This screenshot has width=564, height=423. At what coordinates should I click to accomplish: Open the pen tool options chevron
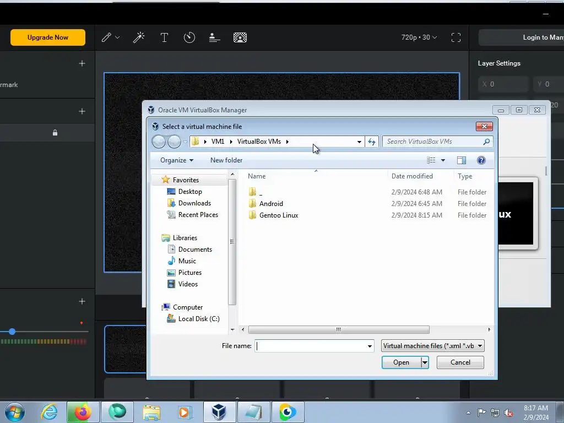point(117,37)
